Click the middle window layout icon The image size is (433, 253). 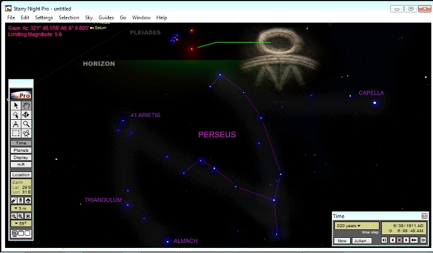click(x=21, y=233)
